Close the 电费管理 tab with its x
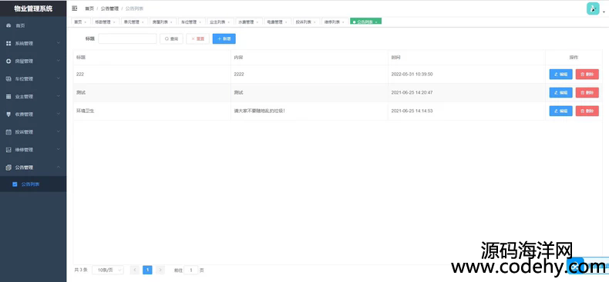Screen dimensions: 609x282 point(286,22)
